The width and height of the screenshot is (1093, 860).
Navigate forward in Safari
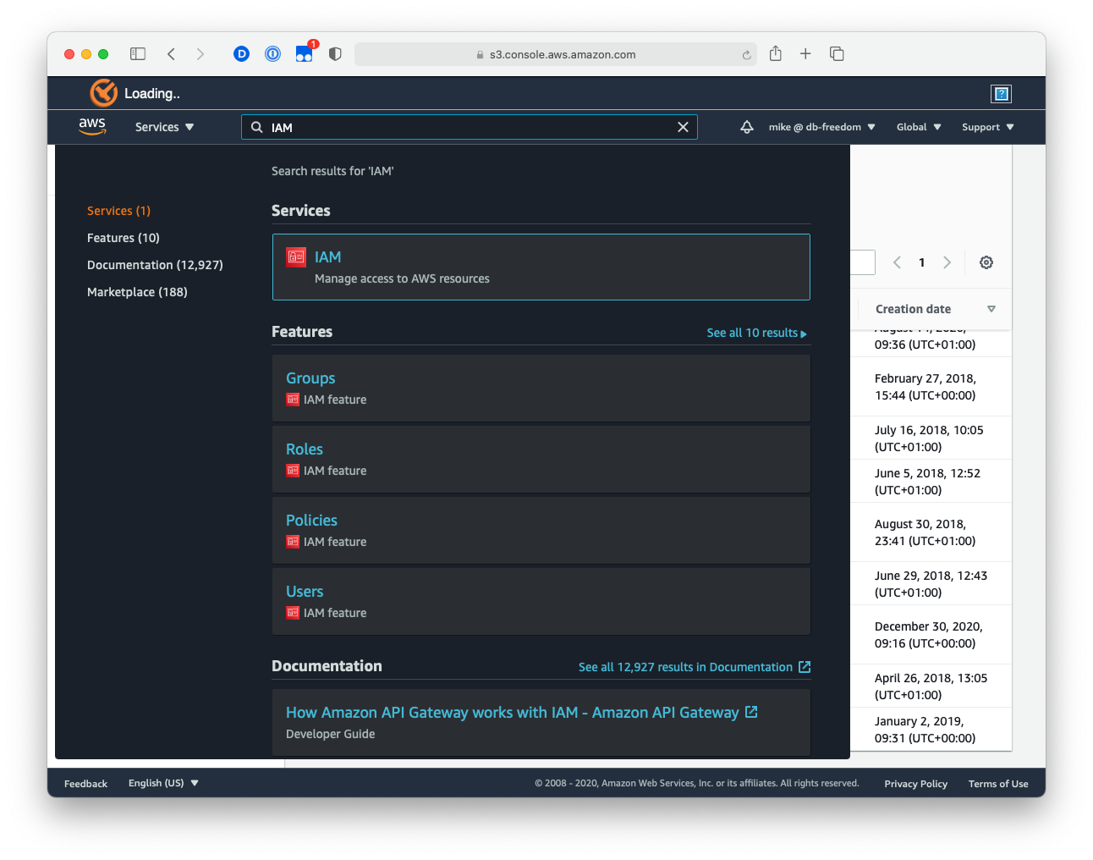(200, 54)
